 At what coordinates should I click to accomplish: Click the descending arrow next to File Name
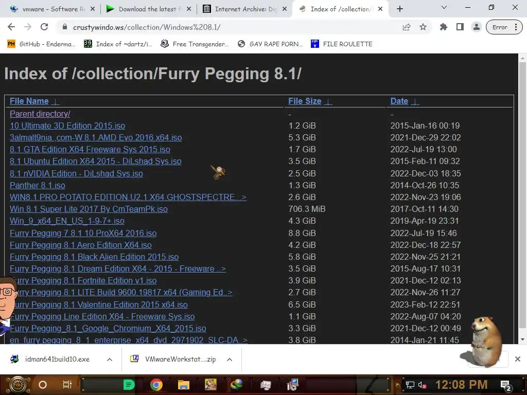click(56, 102)
